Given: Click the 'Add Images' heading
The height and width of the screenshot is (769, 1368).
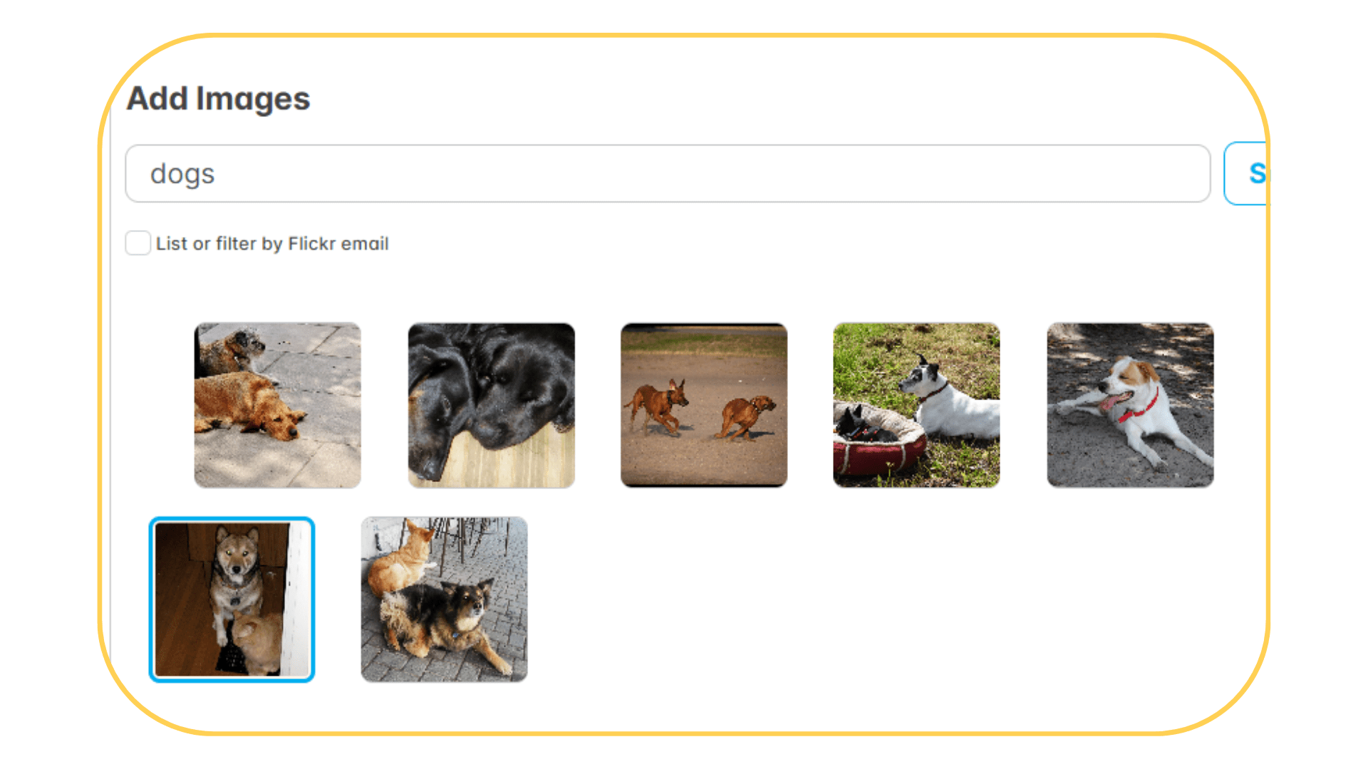Looking at the screenshot, I should coord(218,98).
